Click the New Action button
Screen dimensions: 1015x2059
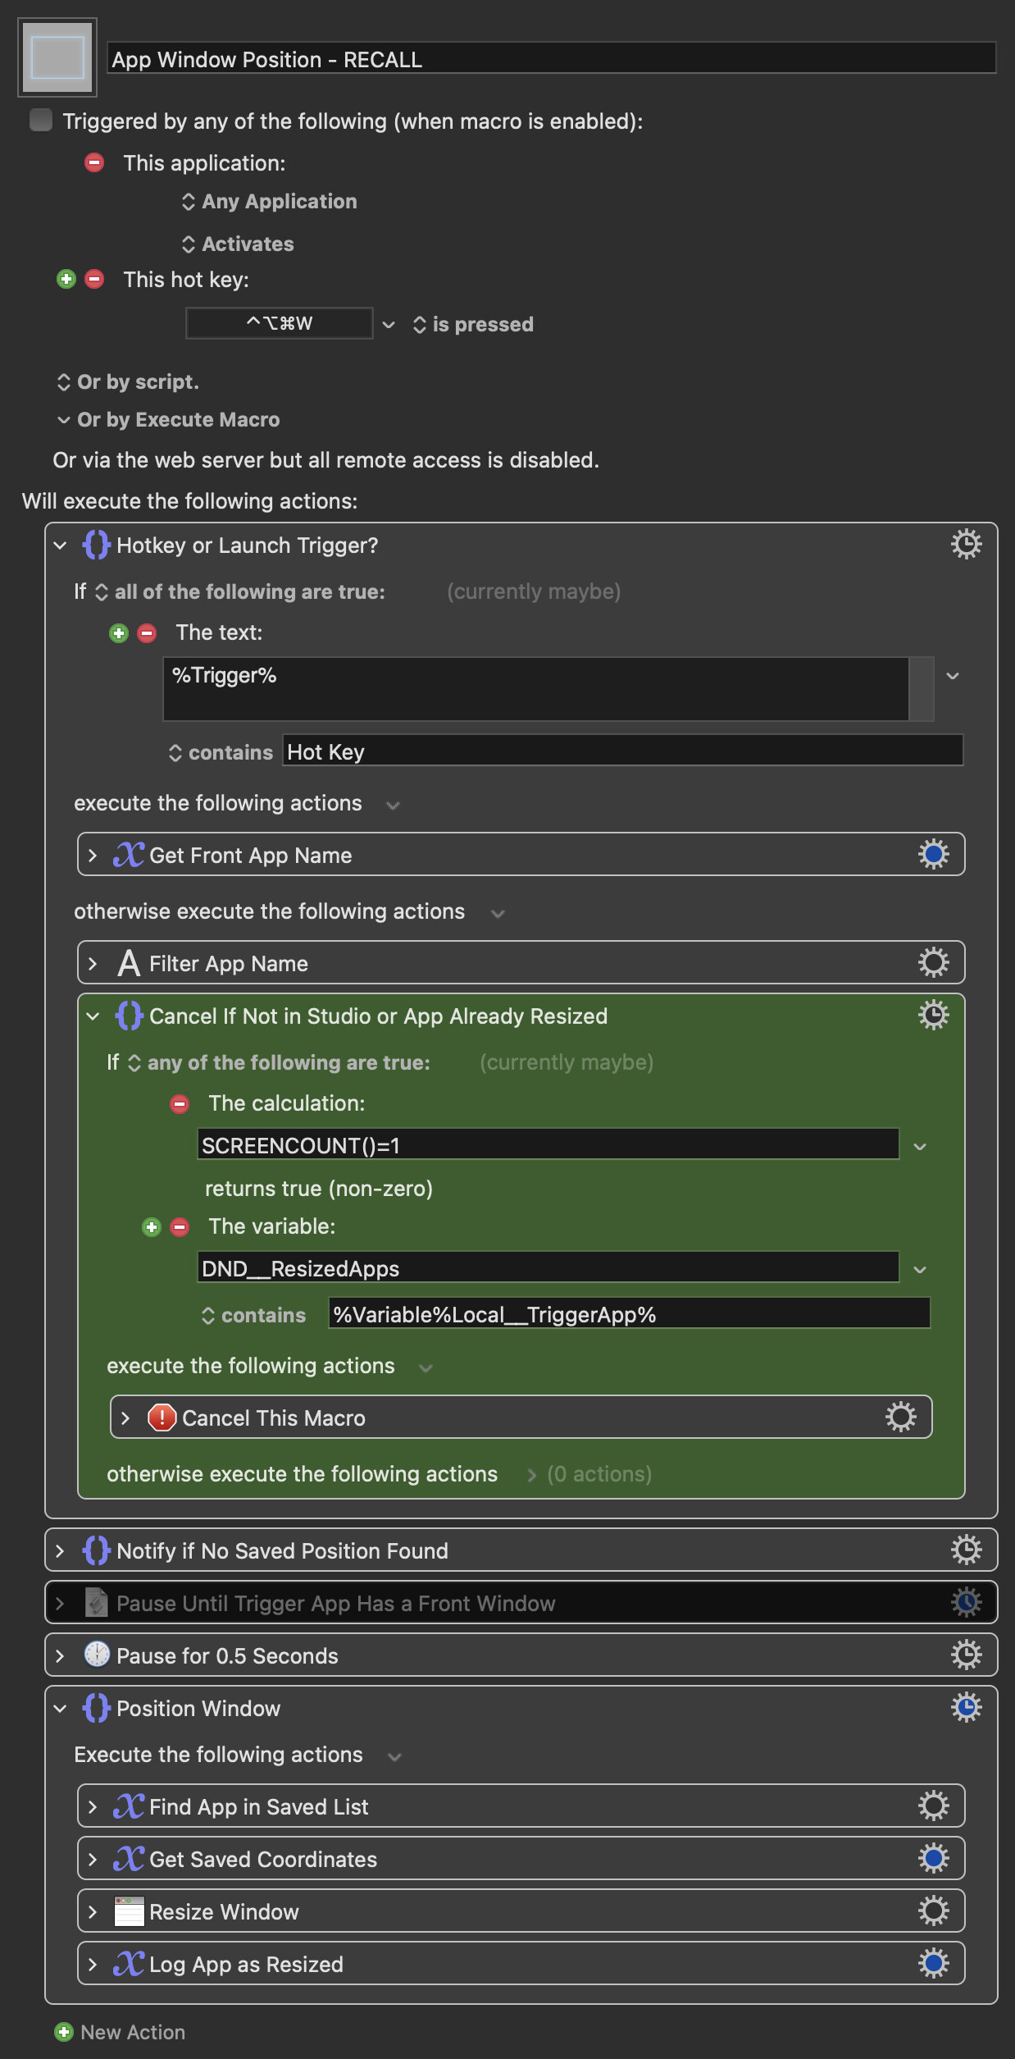(120, 2032)
